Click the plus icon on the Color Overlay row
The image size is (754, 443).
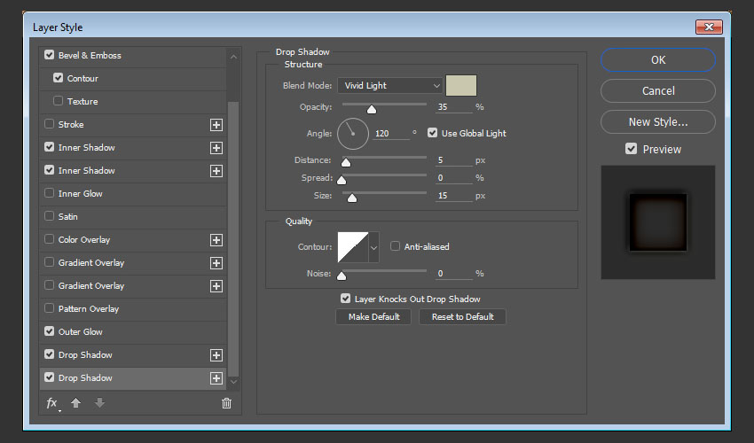216,240
